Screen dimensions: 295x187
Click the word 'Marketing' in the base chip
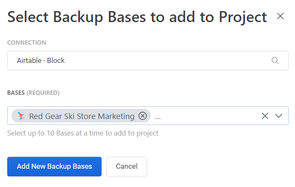coord(116,116)
